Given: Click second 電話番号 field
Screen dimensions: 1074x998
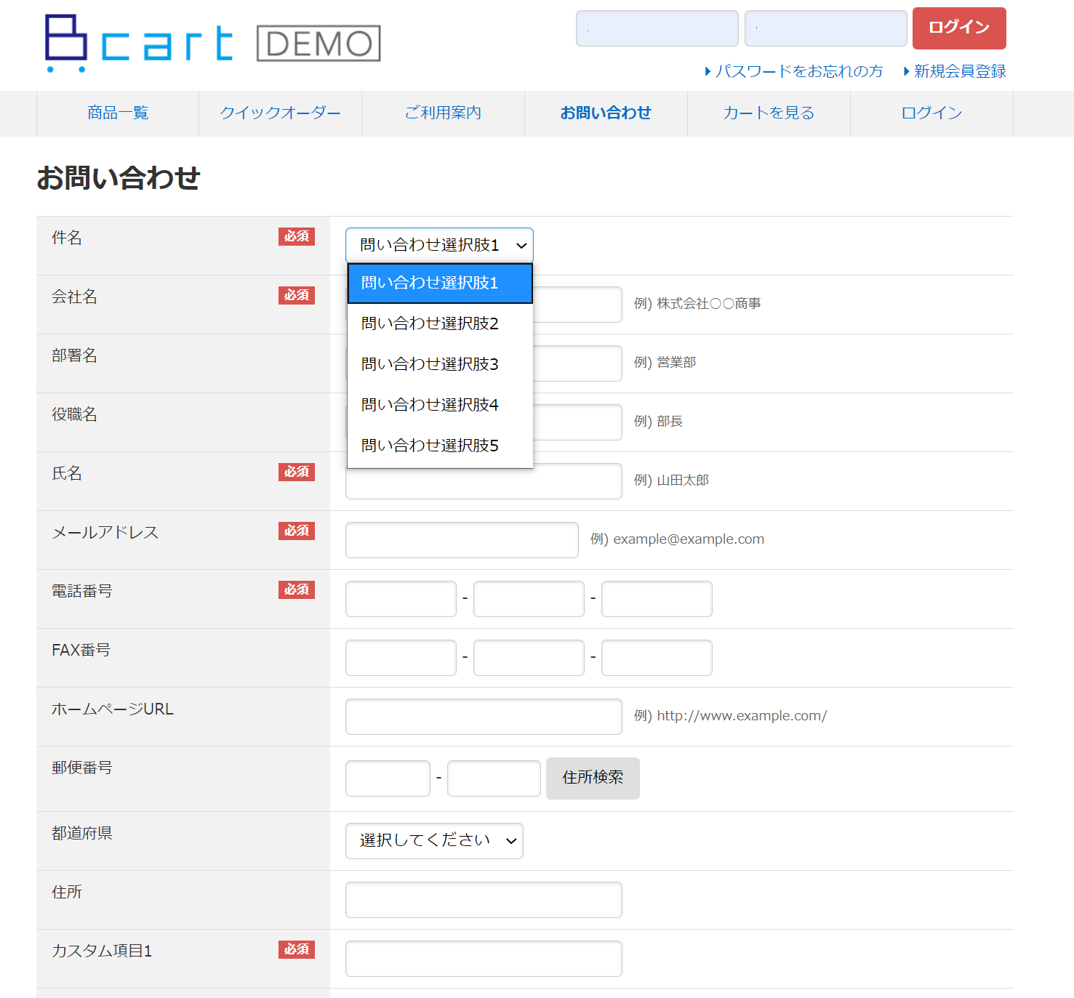Looking at the screenshot, I should click(529, 599).
